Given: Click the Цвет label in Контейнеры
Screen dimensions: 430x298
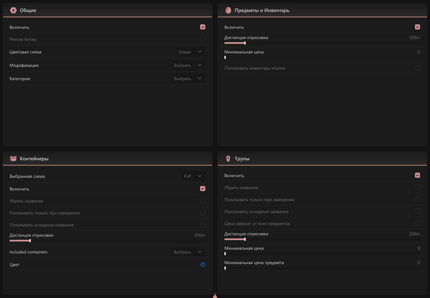Looking at the screenshot, I should click(x=14, y=265).
